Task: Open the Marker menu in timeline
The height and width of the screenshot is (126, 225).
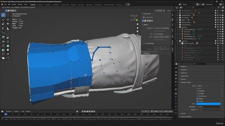Action: click(x=28, y=111)
